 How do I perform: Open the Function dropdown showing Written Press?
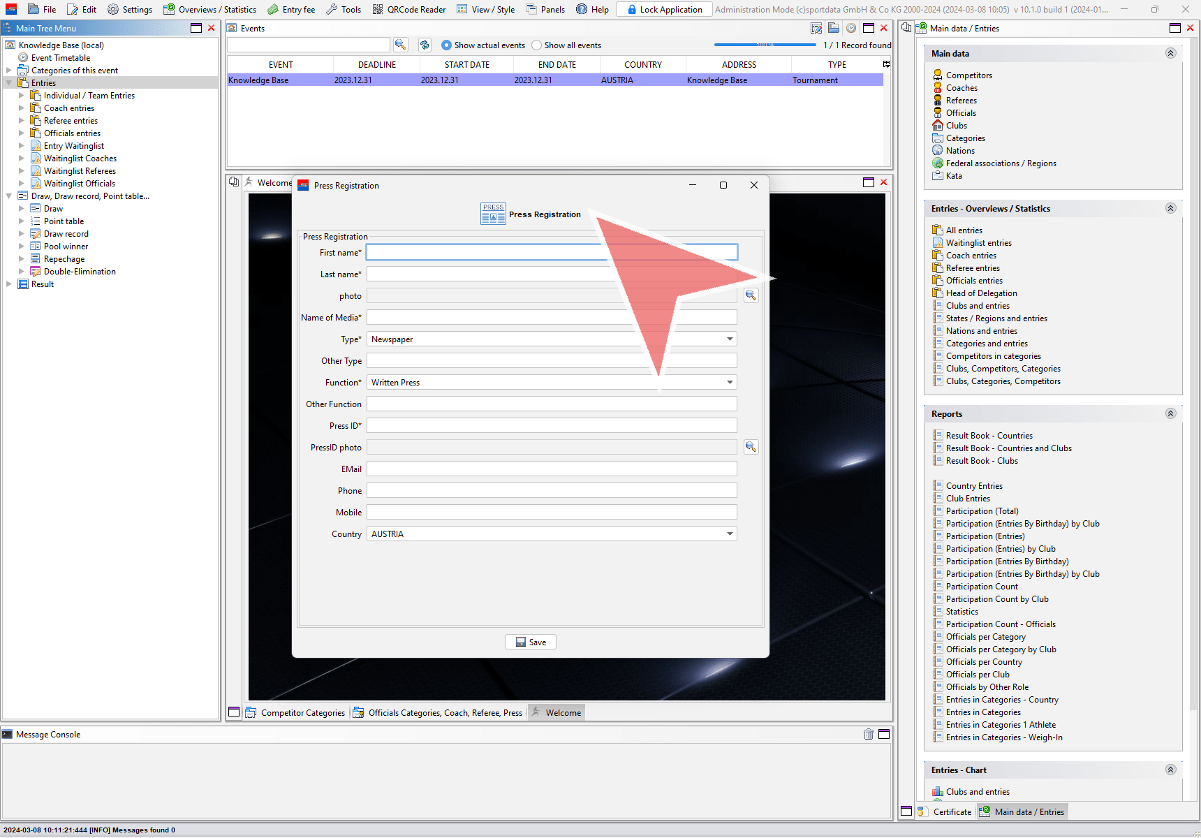[x=730, y=383]
